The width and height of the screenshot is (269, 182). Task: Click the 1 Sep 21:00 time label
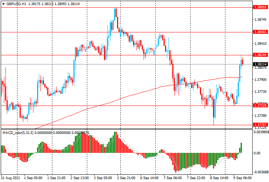[x=56, y=178]
